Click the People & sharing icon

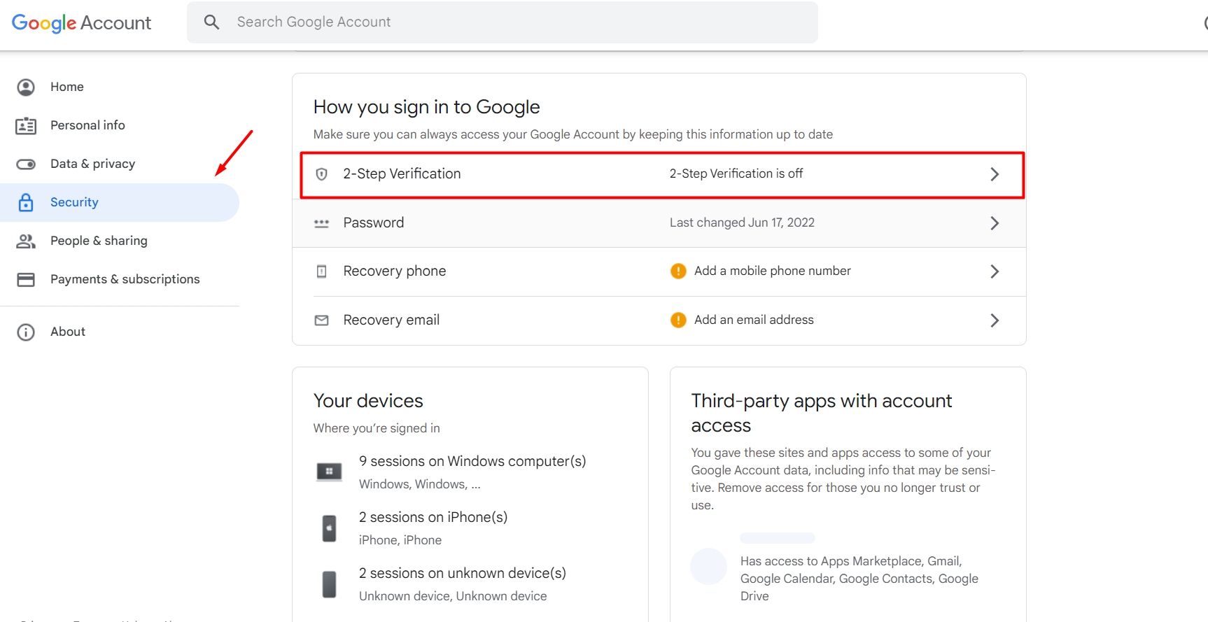(26, 241)
